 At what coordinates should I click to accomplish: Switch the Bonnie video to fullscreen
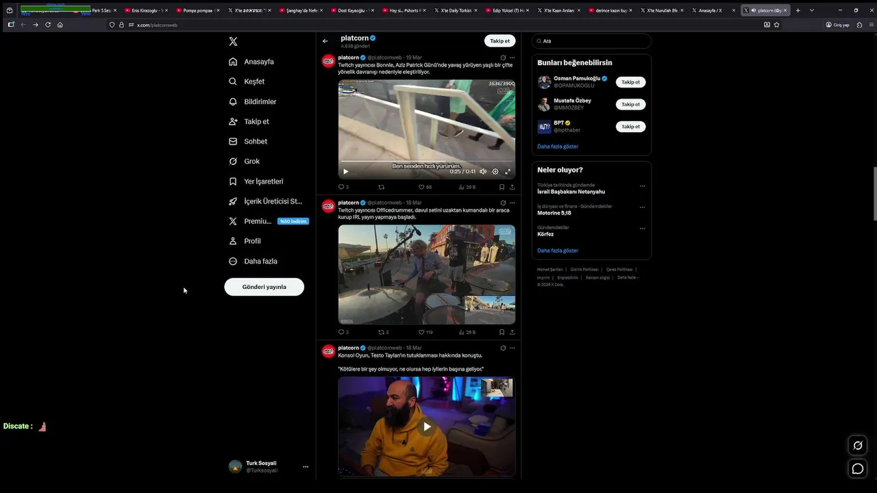[508, 172]
